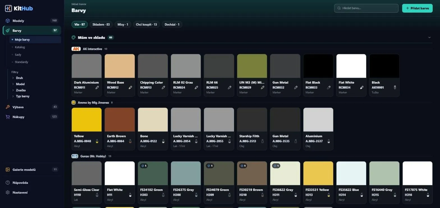Click bottle icon on Earth Brown card

point(130,141)
